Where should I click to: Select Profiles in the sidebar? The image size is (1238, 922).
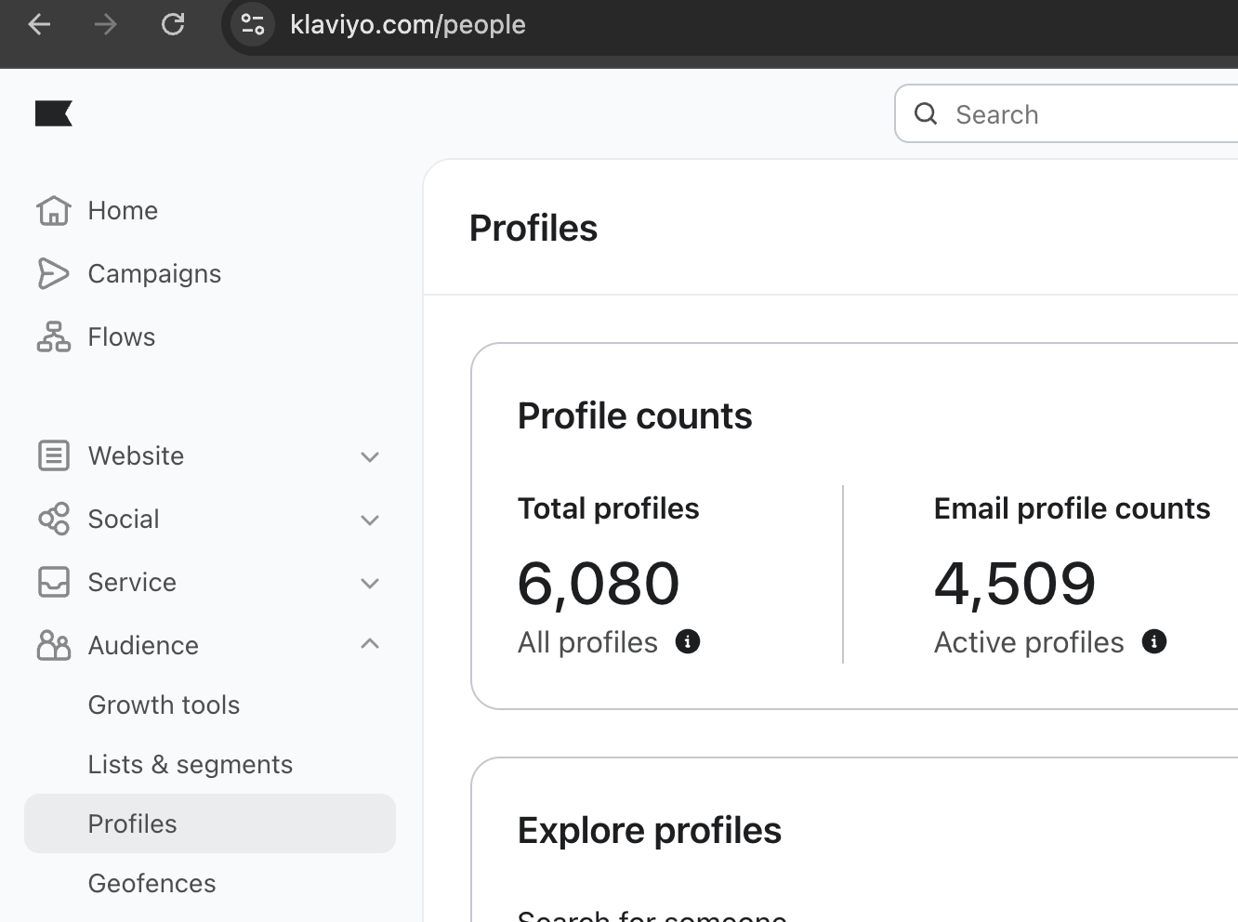132,824
